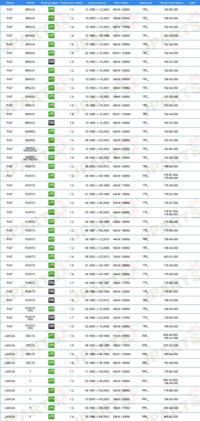Click the petrol icon in the LANCIA Y 840 A2.000 row
The height and width of the screenshot is (421, 200).
(x=51, y=417)
